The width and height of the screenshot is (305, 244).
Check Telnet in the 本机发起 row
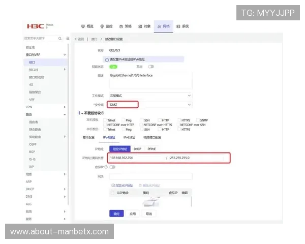pos(105,129)
